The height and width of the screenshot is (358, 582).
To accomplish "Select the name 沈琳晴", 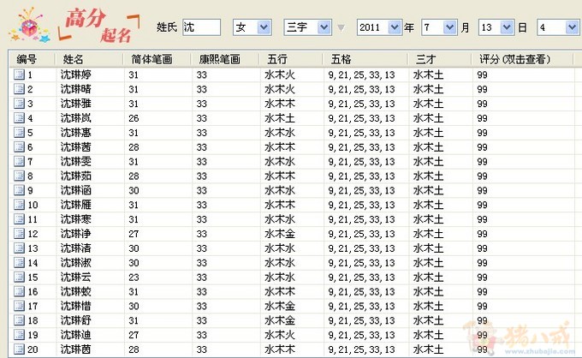I will click(x=75, y=89).
